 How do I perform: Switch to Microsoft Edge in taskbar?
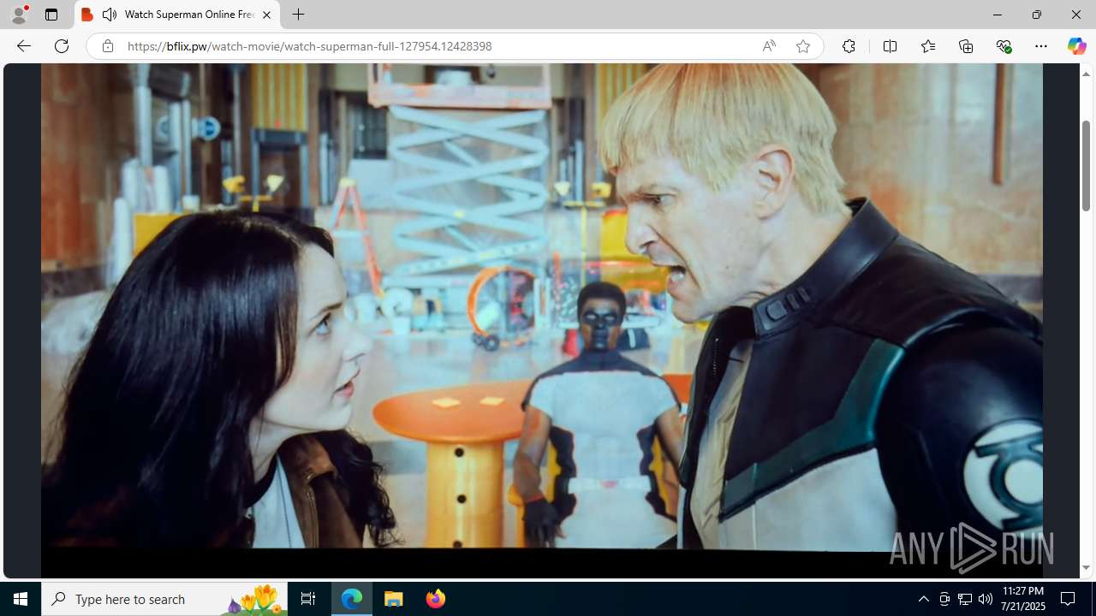click(352, 599)
